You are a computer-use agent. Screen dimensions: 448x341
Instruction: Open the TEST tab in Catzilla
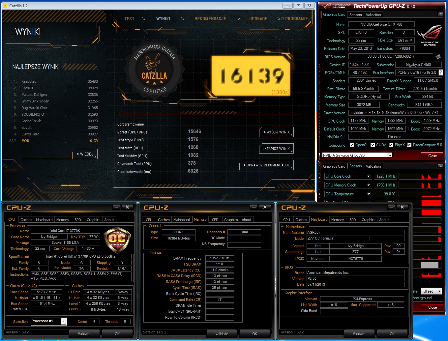coord(130,19)
